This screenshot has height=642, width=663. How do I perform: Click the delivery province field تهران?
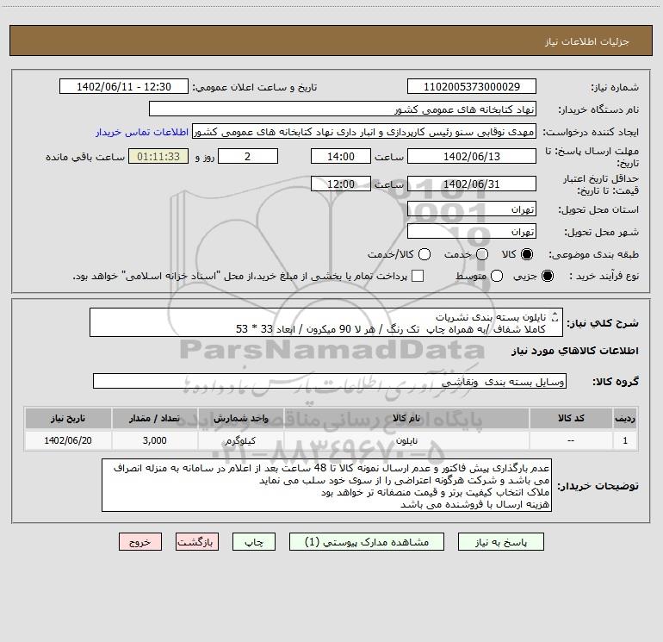pyautogui.click(x=472, y=209)
